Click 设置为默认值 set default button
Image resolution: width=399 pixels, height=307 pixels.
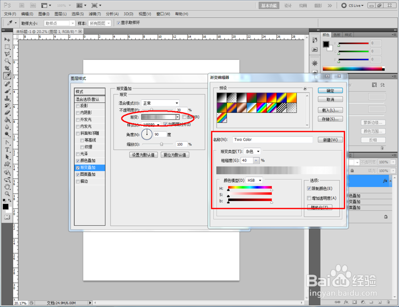[143, 155]
